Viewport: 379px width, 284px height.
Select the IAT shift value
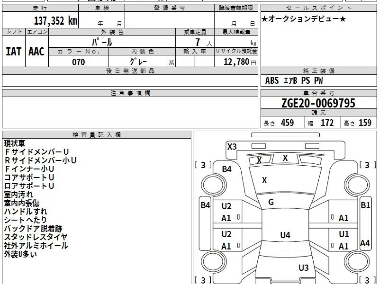(14, 51)
